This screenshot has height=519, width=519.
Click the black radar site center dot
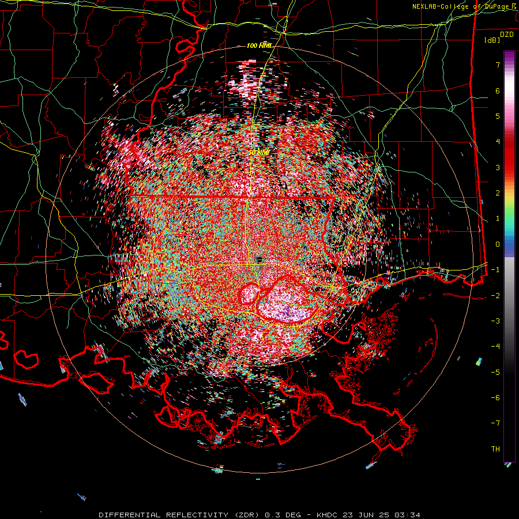pos(259,258)
